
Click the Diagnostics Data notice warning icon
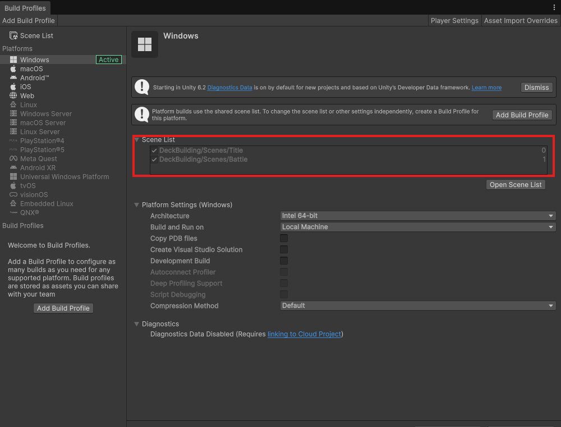tap(142, 87)
